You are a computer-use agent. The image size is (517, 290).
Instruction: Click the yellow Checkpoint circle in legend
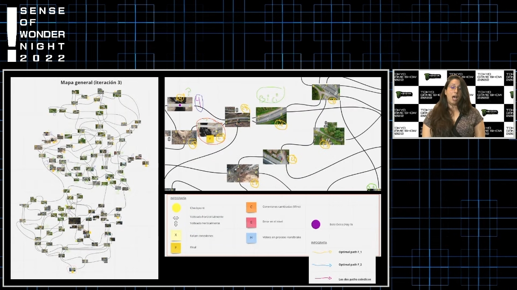click(176, 208)
